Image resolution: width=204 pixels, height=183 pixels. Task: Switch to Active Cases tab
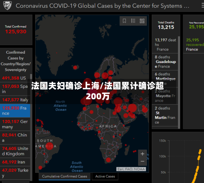[x=105, y=176]
